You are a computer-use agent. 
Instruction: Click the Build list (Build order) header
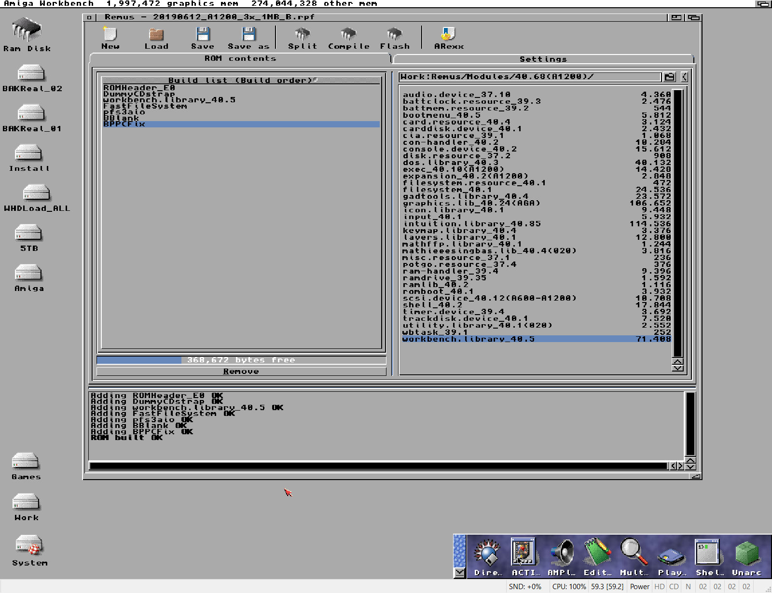pyautogui.click(x=241, y=80)
